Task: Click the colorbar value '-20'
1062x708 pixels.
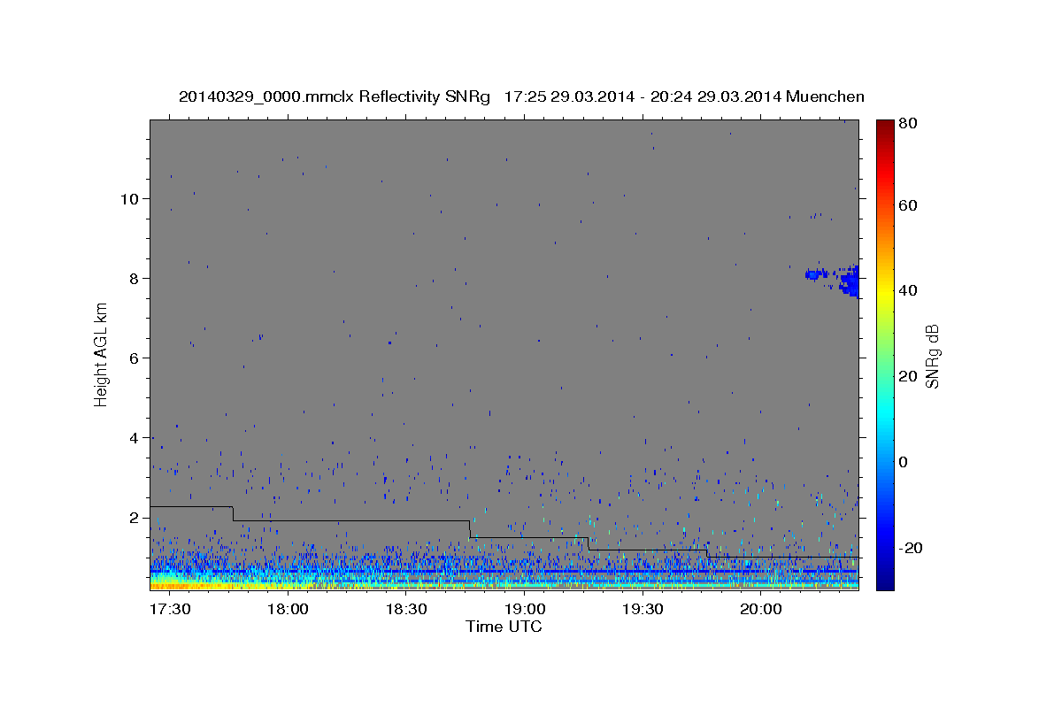Action: coord(911,548)
